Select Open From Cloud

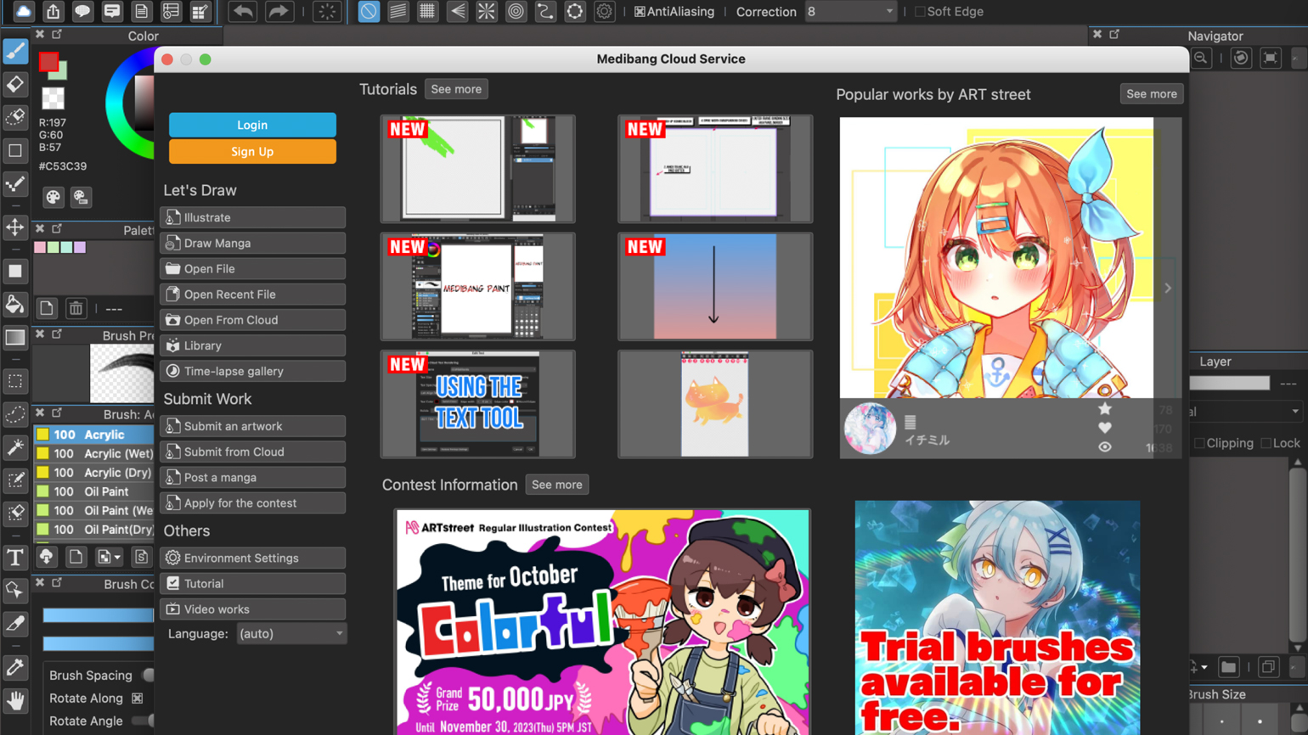[252, 320]
